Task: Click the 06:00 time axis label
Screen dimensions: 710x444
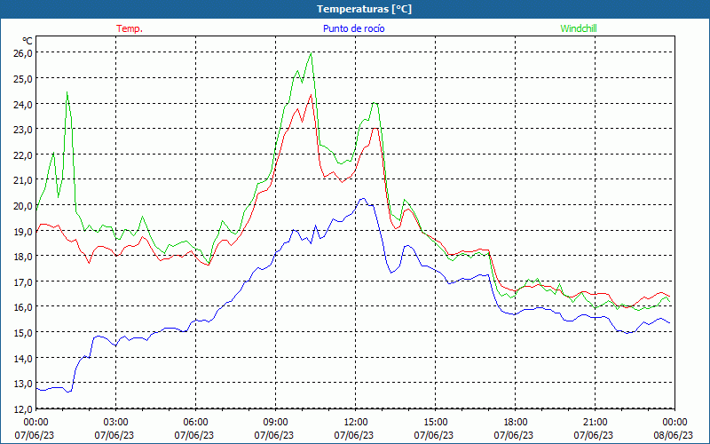Action: [195, 422]
